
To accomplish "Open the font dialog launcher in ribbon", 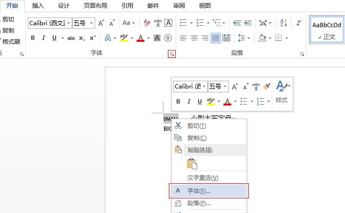I will coord(172,54).
